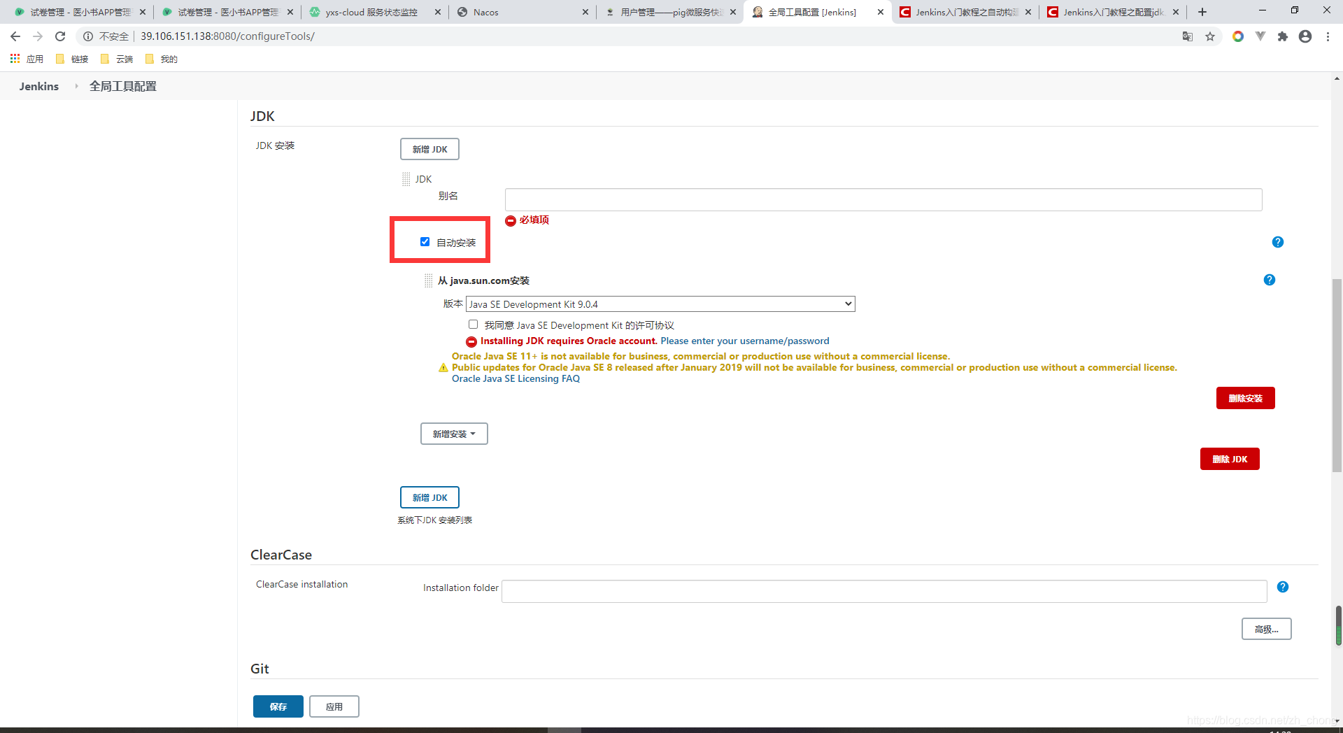Click the translate page icon in address bar
The width and height of the screenshot is (1343, 733).
pos(1187,36)
